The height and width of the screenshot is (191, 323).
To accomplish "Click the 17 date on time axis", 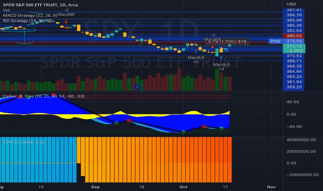I will [x=225, y=187].
